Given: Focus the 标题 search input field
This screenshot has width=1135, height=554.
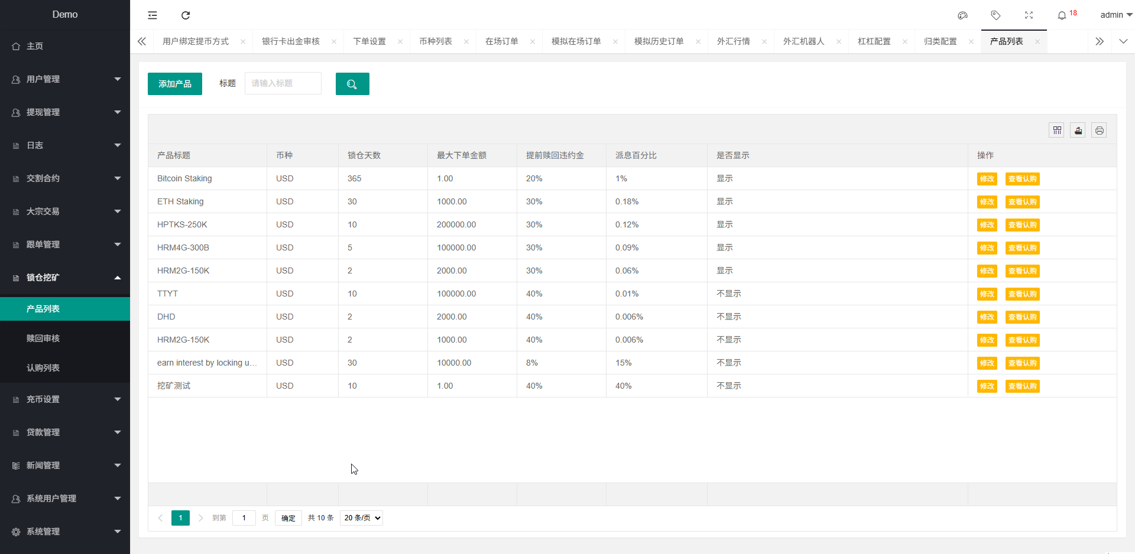Looking at the screenshot, I should [283, 83].
